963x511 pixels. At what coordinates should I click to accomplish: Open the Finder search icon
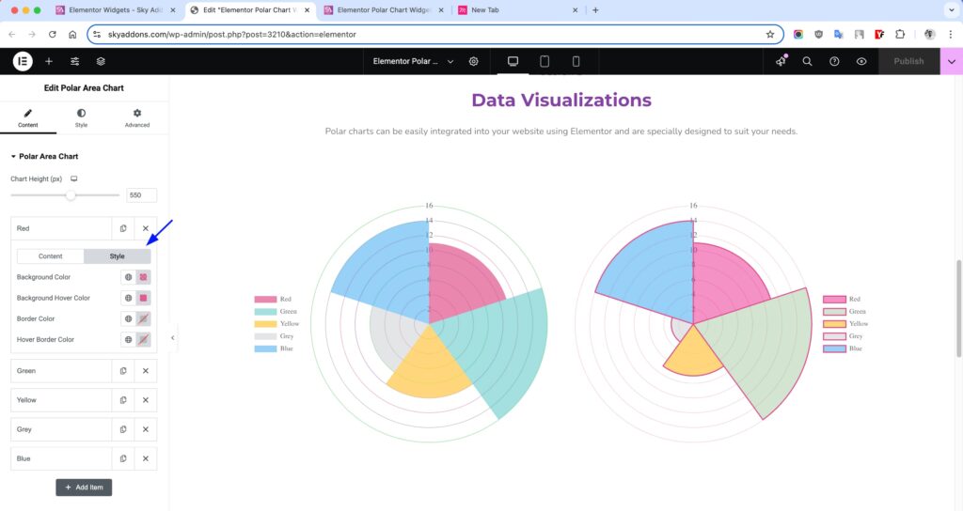tap(807, 61)
